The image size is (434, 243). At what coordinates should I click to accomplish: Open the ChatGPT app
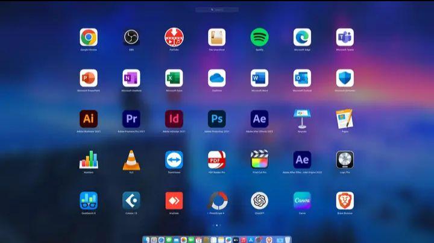coord(259,201)
